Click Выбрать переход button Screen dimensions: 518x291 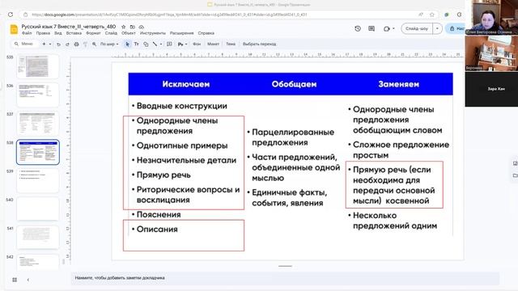tap(259, 44)
